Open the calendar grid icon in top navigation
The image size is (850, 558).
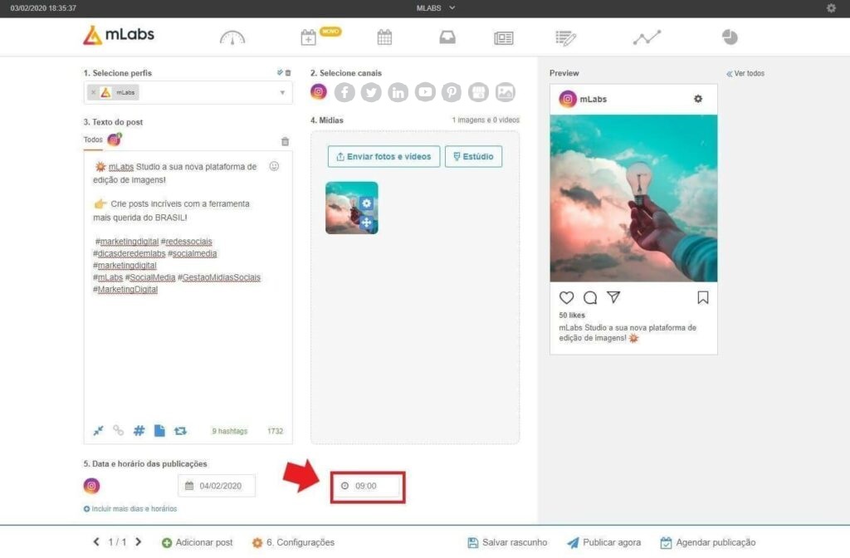384,37
